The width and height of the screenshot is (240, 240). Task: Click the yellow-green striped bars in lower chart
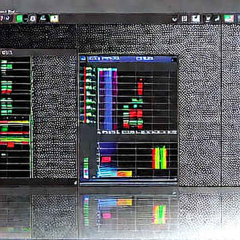point(160,158)
